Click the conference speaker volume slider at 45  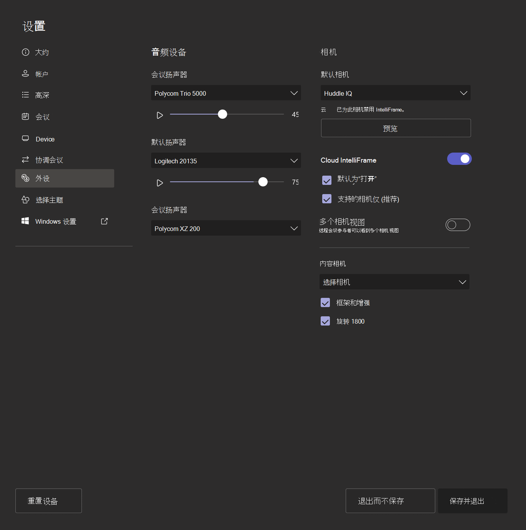227,114
